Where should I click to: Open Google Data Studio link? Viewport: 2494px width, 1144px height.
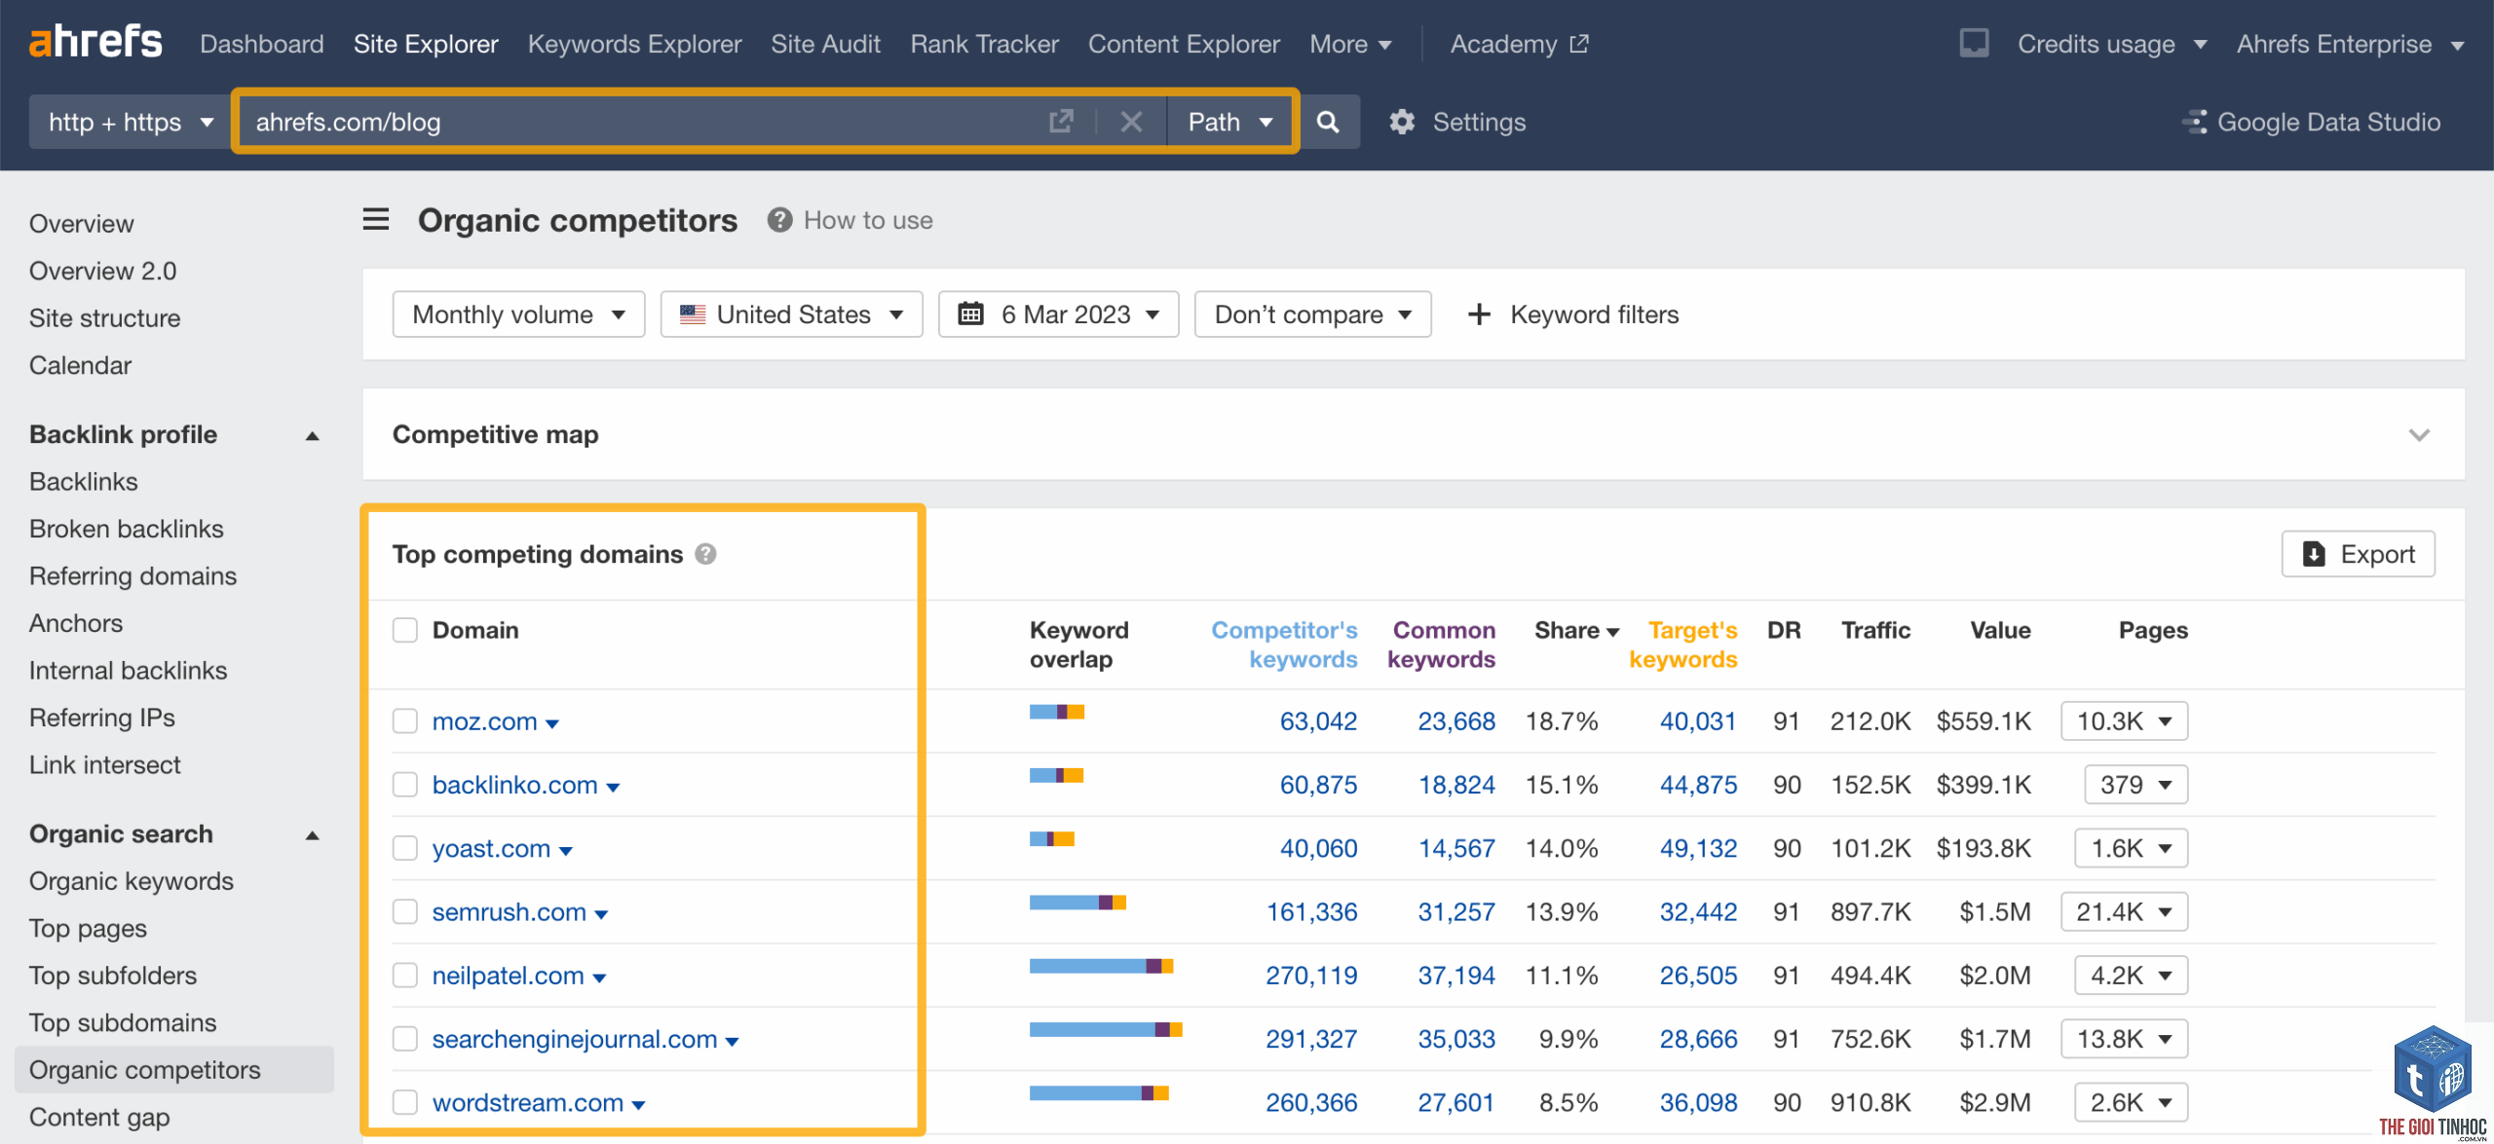click(2312, 122)
